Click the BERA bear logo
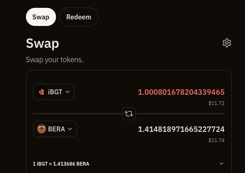This screenshot has height=173, width=245. point(42,129)
